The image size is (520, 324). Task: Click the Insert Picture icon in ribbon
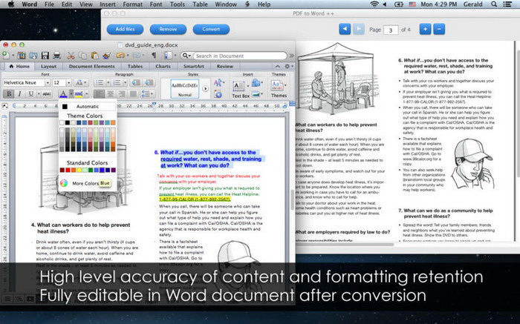click(x=256, y=94)
